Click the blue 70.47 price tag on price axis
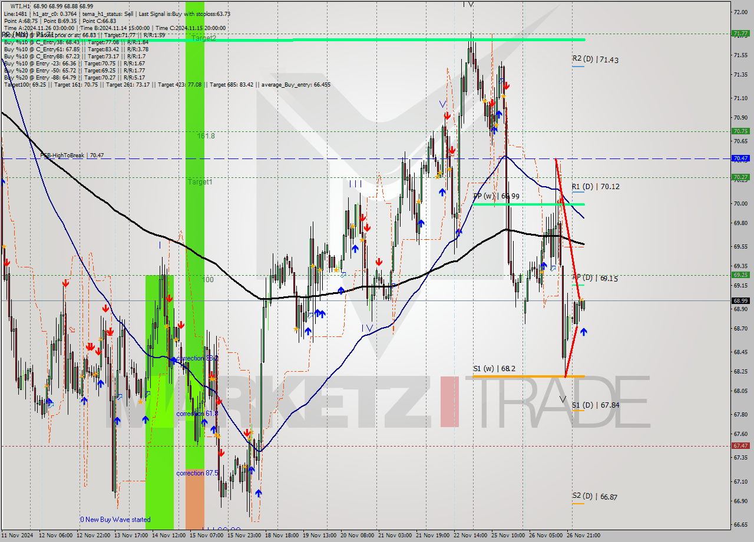754x542 pixels. (x=740, y=158)
